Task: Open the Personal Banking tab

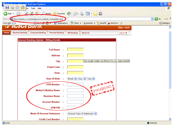Action: pos(57,33)
